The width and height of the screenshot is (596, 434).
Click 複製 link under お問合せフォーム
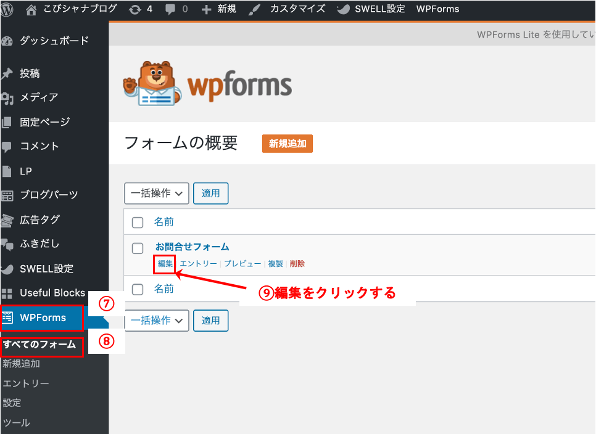pos(275,264)
